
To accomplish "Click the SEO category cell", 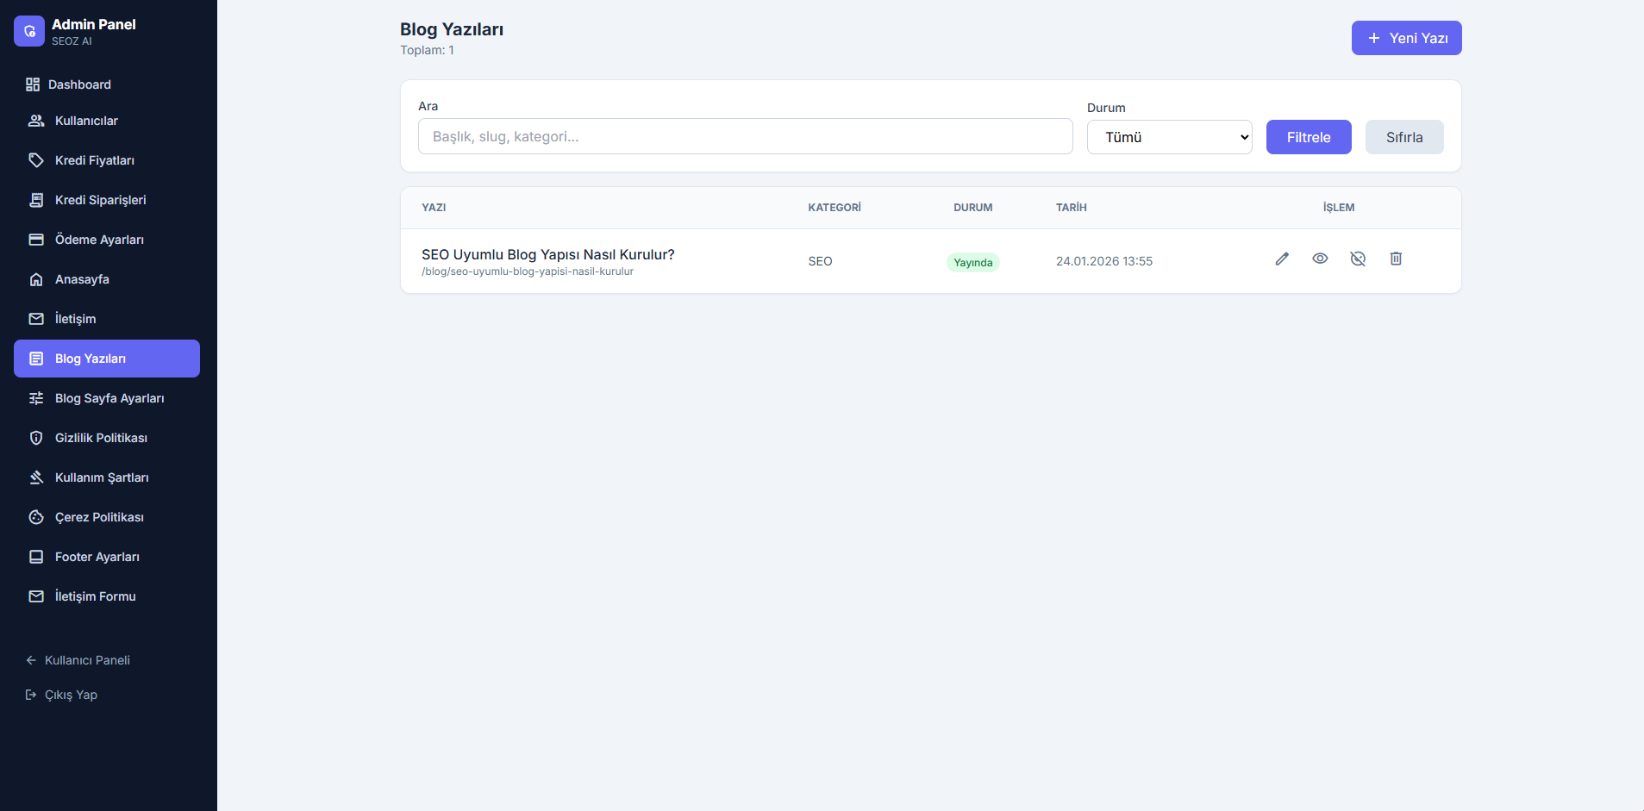I will [820, 261].
